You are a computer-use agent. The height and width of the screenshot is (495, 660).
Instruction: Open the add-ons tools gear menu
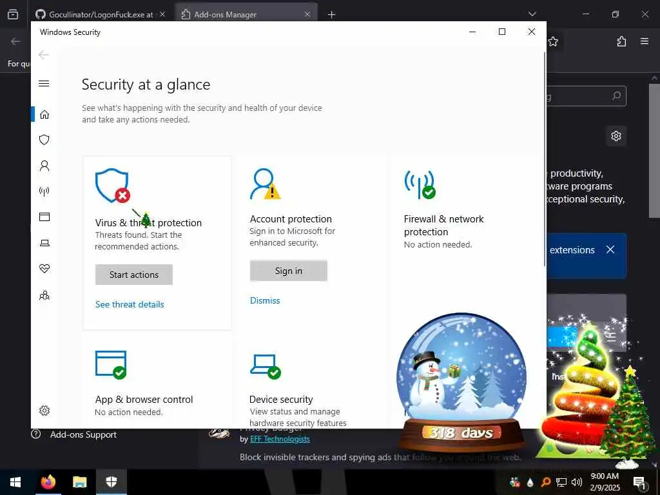click(x=616, y=136)
